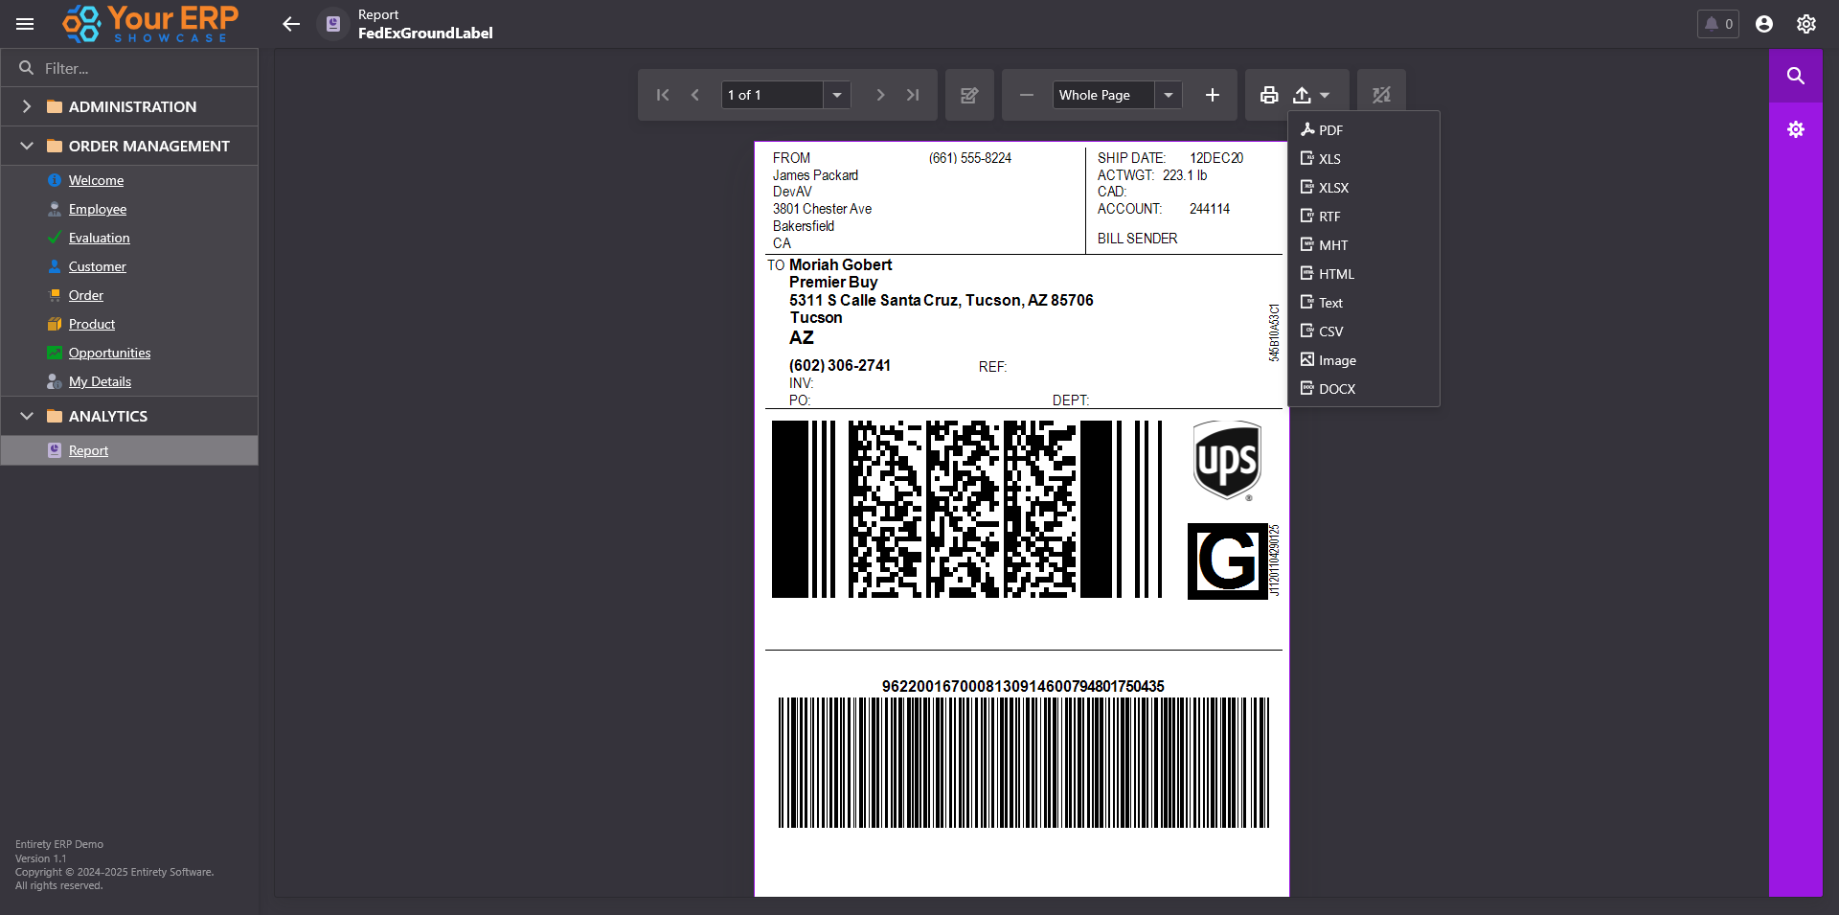This screenshot has height=915, width=1839.
Task: Open the Customer link in sidebar
Action: coord(97,266)
